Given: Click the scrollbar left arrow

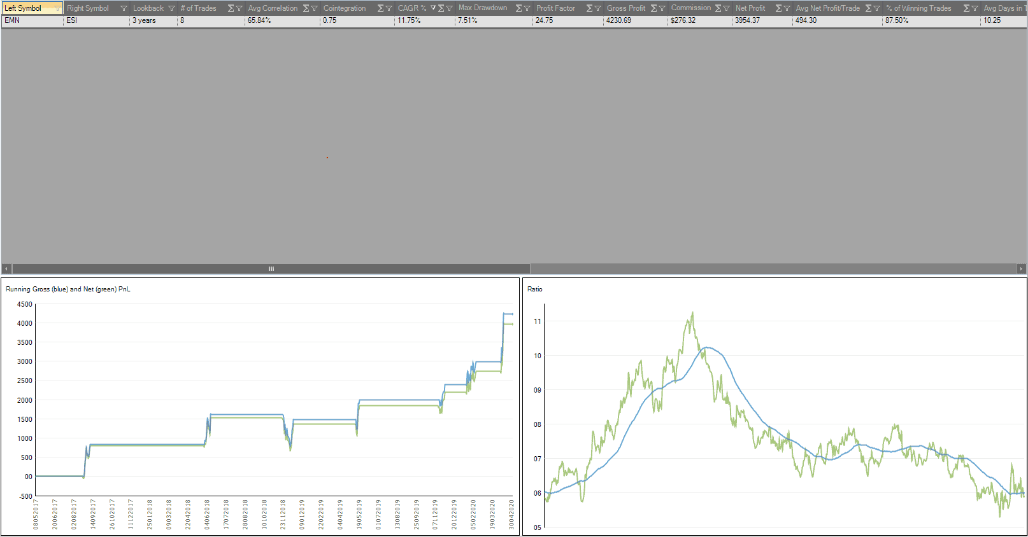Looking at the screenshot, I should (x=6, y=268).
